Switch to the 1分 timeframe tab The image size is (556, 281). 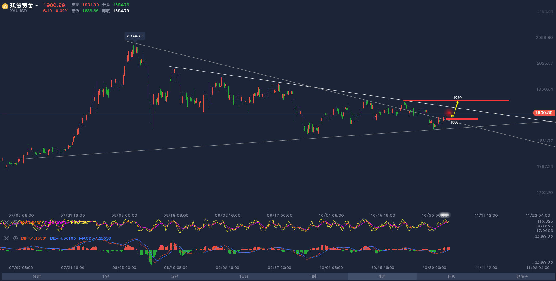(x=106, y=276)
